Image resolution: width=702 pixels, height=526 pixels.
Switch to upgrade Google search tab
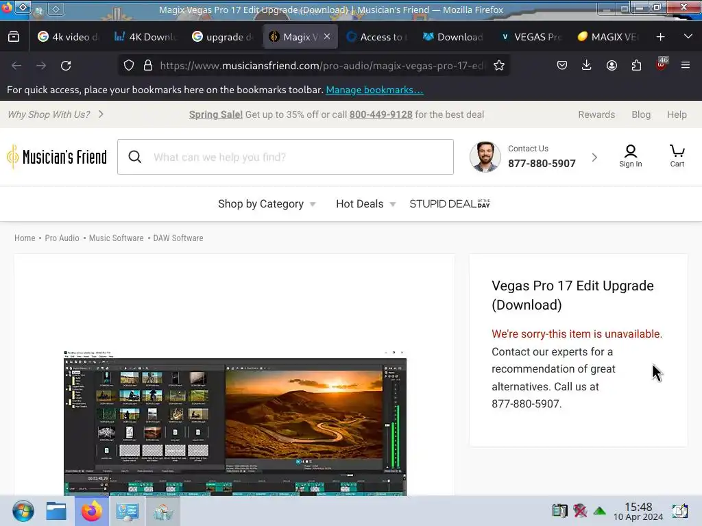click(223, 37)
